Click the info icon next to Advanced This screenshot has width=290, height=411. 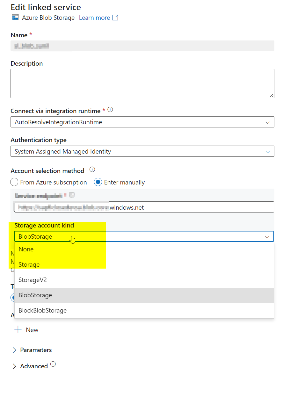pos(53,364)
